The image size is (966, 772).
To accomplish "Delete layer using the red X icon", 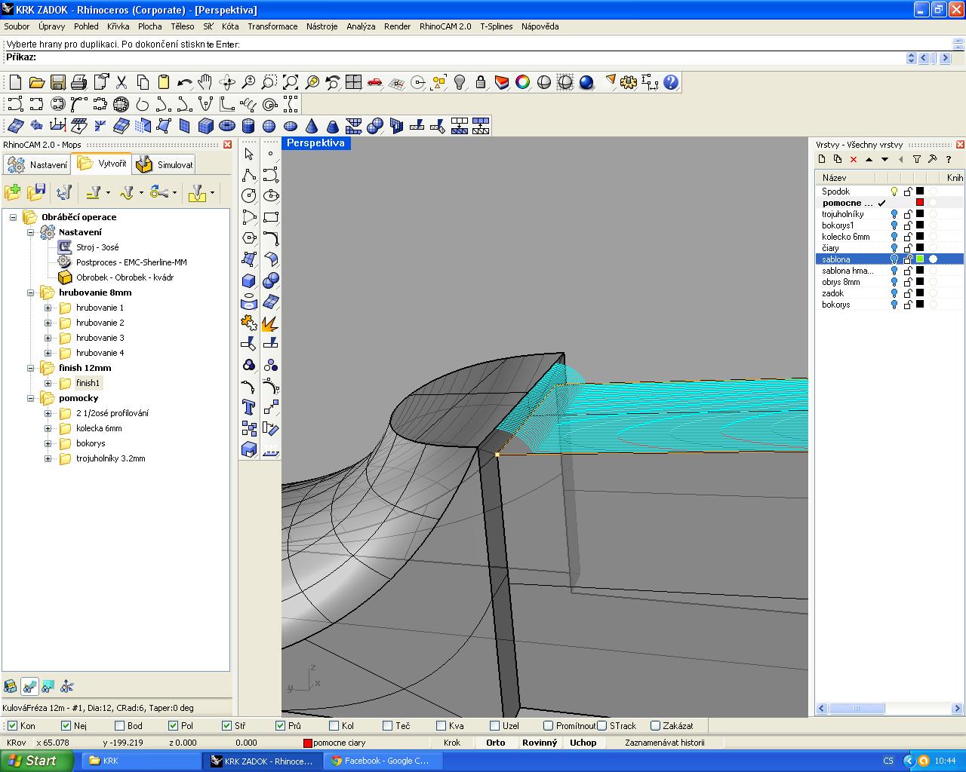I will (x=854, y=159).
